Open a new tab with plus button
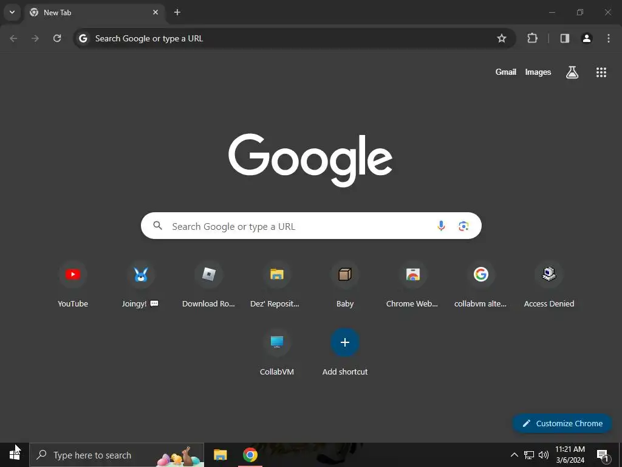This screenshot has height=467, width=622. pos(177,12)
